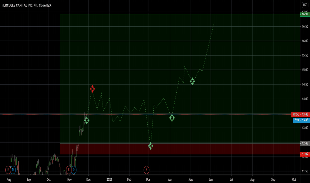This screenshot has height=183, width=310.
Task: Click the 11.50 price axis label
Action: (x=305, y=171)
